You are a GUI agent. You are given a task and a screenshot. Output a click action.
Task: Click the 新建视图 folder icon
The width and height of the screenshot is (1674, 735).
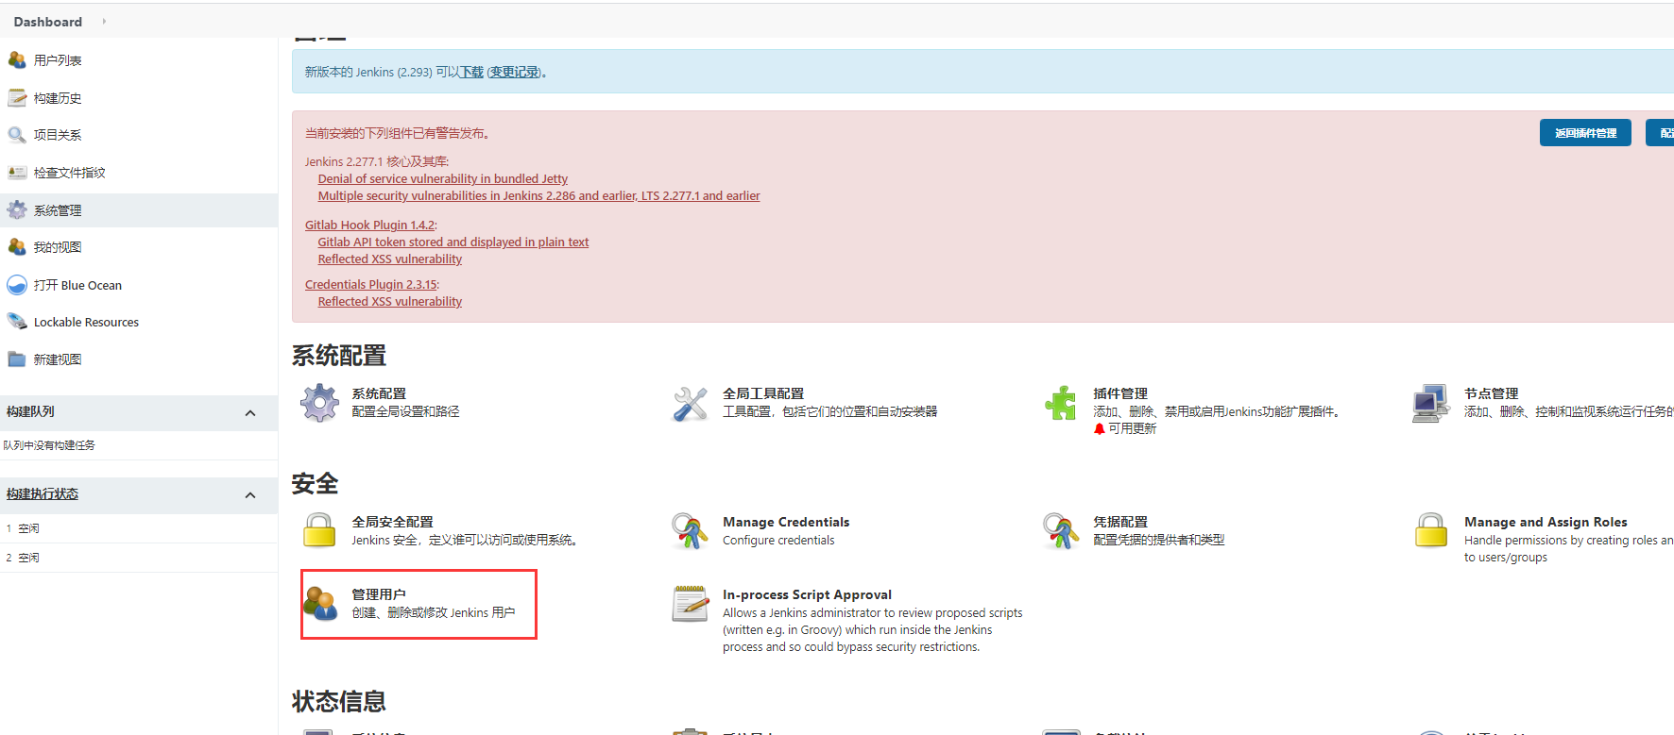(x=17, y=359)
